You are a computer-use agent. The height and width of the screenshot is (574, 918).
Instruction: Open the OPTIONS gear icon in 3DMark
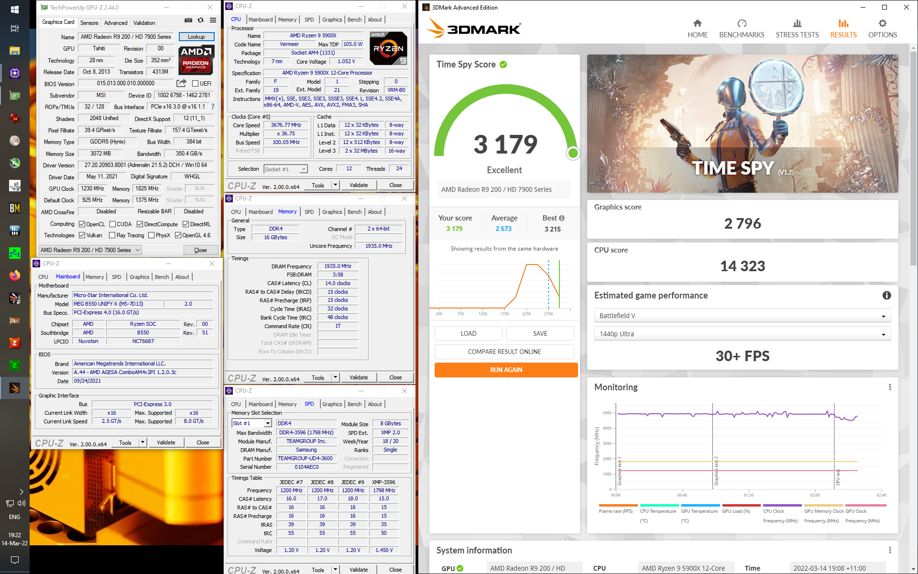pyautogui.click(x=883, y=23)
